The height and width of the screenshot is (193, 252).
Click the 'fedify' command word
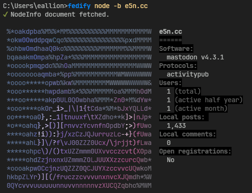79,6
